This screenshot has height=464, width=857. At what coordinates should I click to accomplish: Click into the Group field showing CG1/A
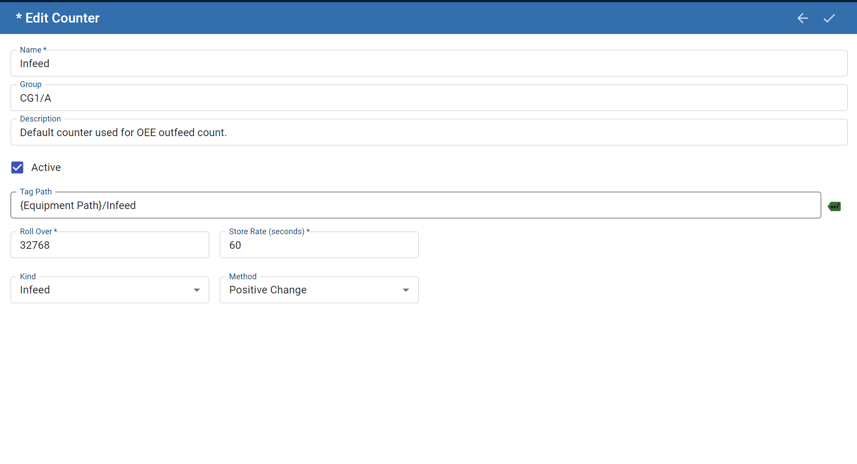pyautogui.click(x=428, y=98)
